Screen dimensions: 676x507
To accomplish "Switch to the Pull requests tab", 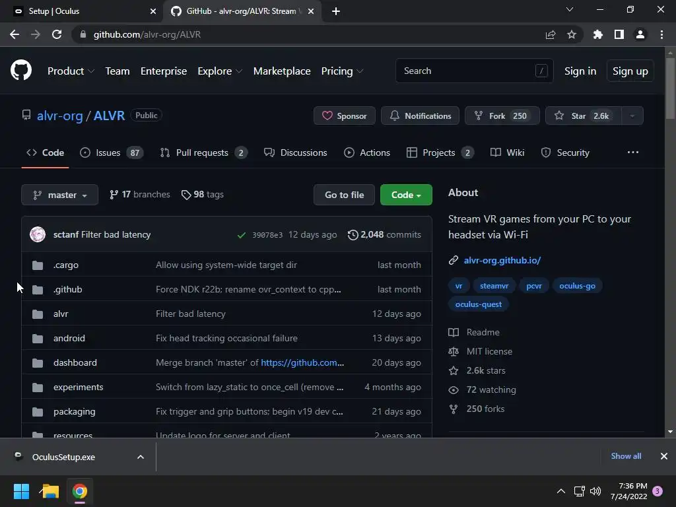I will 203,152.
